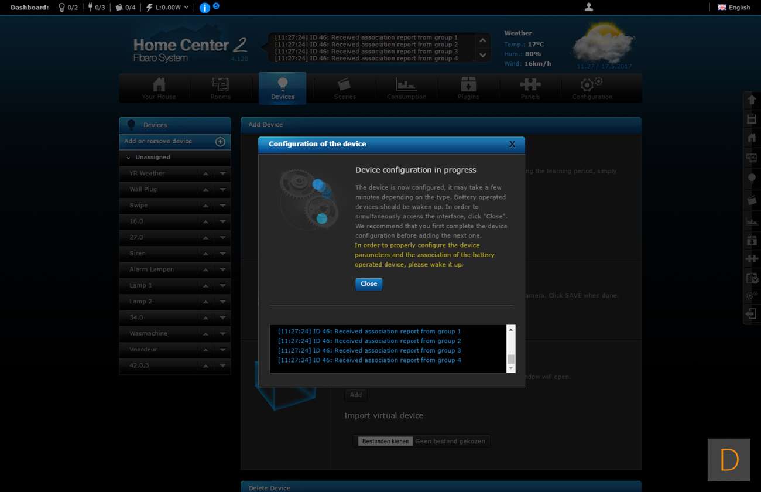Screen dimensions: 761x492
Task: Move Lamp 1 down in the list
Action: point(222,286)
